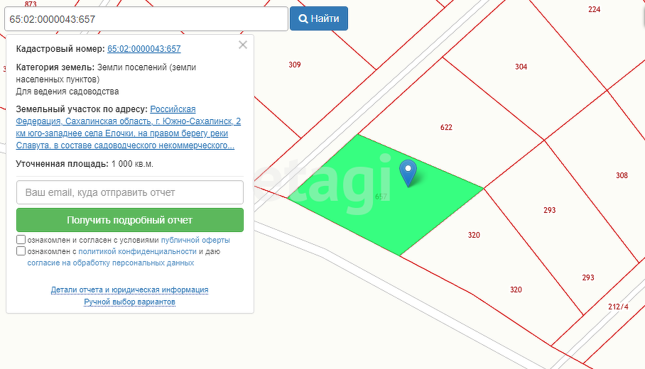Open согласие на обработку персональных данных link
The width and height of the screenshot is (645, 369).
point(110,263)
